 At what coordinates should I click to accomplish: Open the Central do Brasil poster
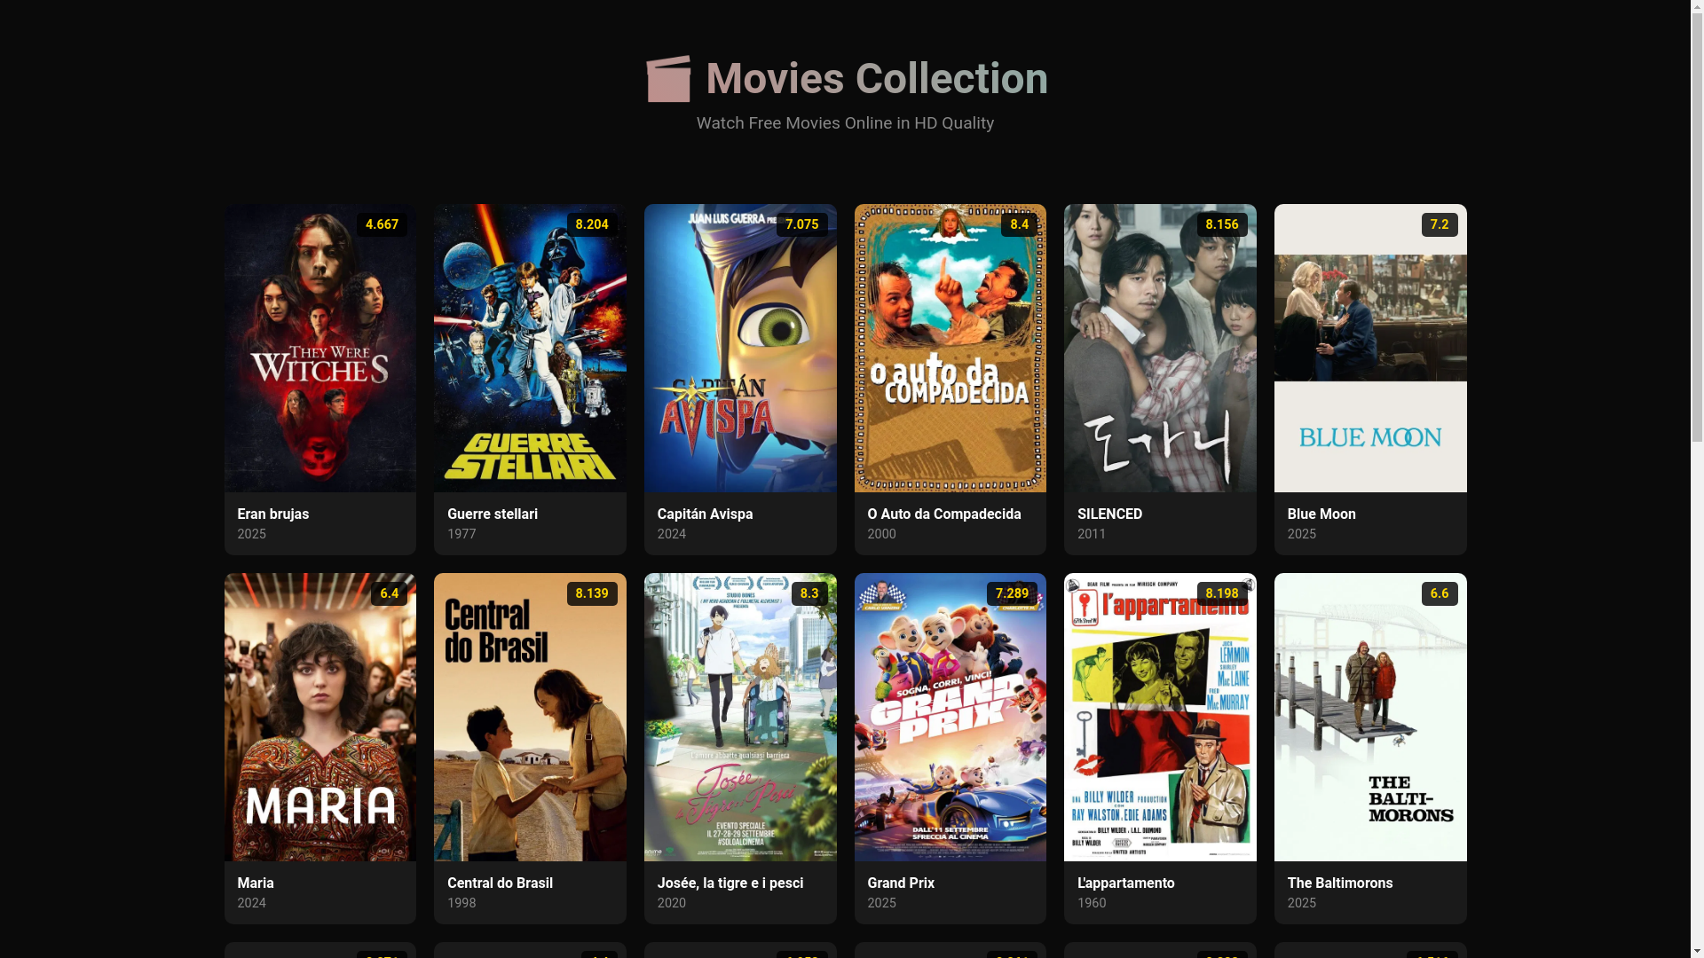tap(530, 717)
